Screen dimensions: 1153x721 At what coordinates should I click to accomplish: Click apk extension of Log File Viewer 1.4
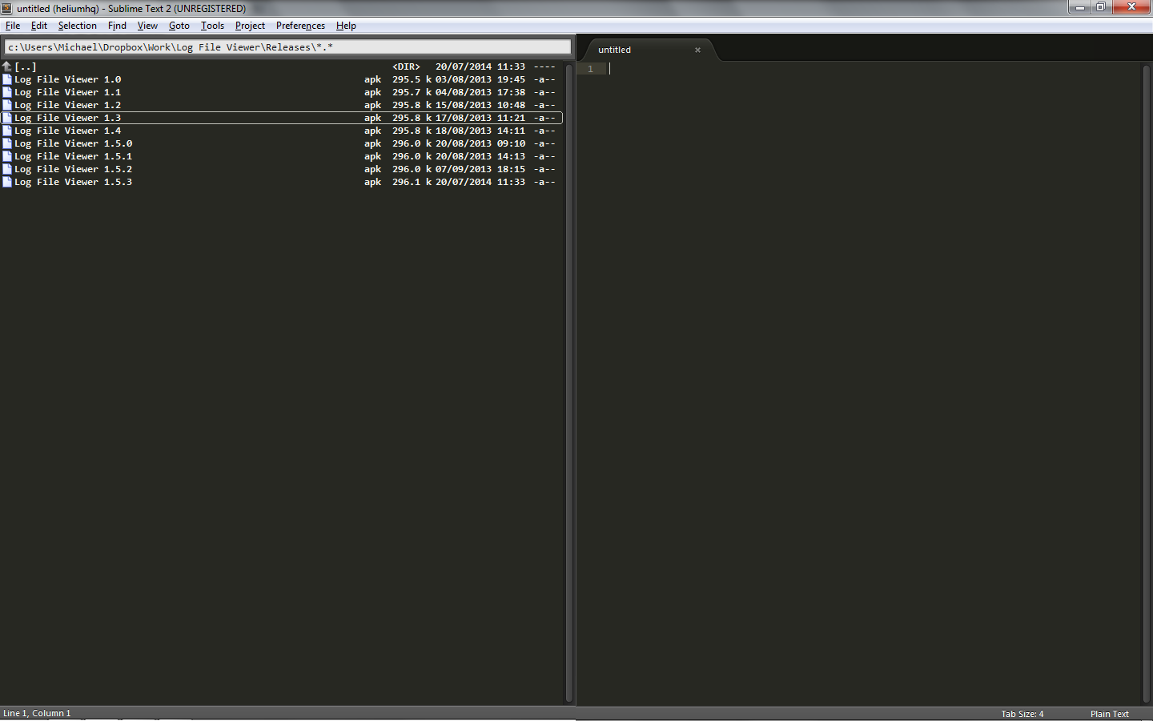[x=372, y=131]
